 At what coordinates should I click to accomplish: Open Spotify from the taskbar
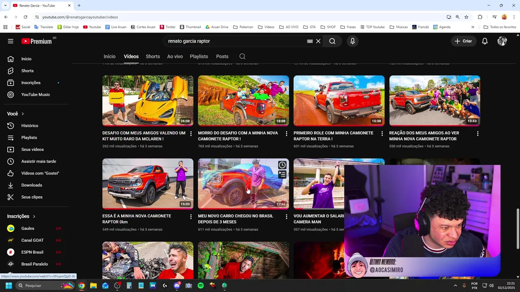(201, 286)
